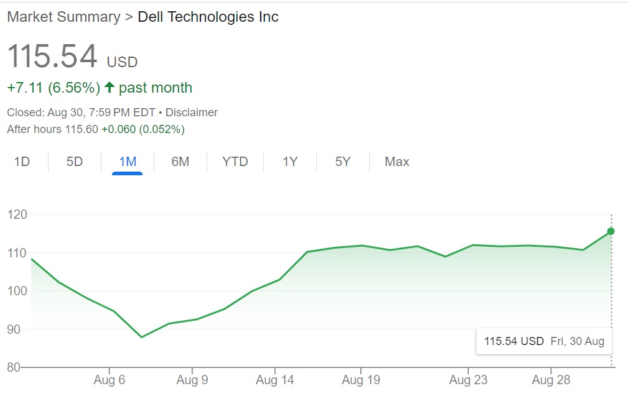Click the chart line near Aug 19

pyautogui.click(x=361, y=245)
